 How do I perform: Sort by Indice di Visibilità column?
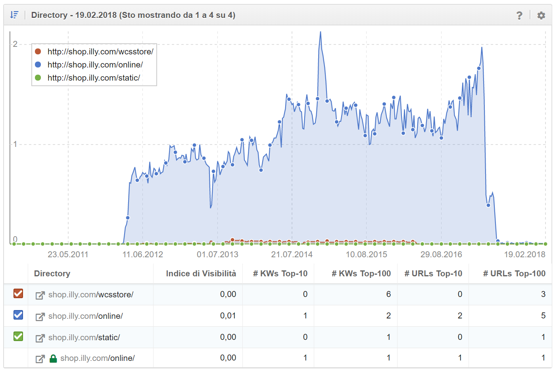click(x=201, y=274)
